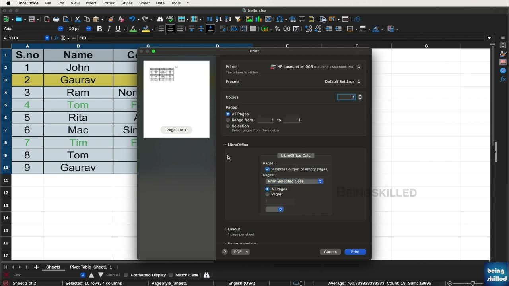Select the Selection pages radio button
509x286 pixels.
228,126
